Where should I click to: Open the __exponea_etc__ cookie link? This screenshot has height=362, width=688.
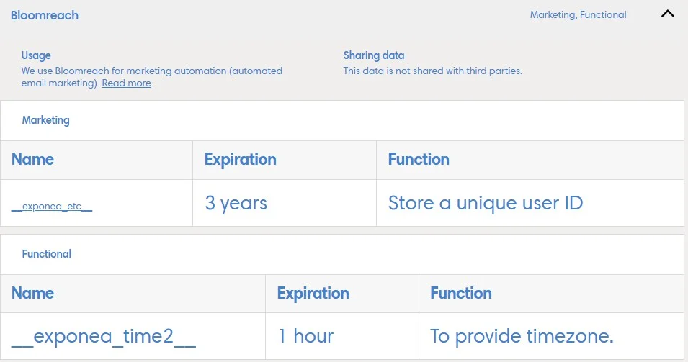[52, 207]
